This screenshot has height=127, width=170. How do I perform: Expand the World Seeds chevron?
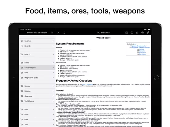click(x=53, y=101)
